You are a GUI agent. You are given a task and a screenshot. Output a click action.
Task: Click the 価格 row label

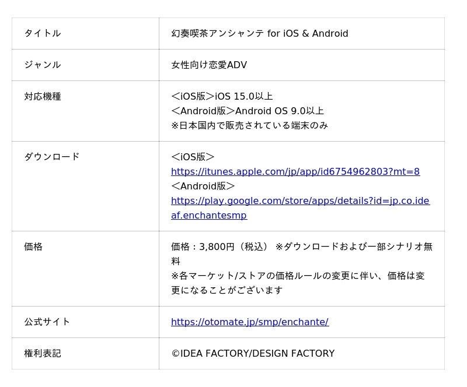click(33, 247)
